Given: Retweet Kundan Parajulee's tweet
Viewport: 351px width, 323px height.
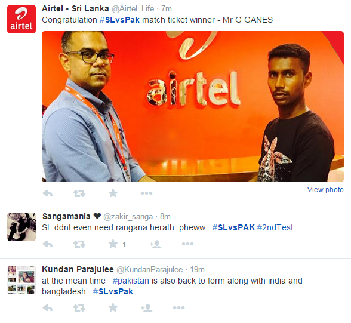Looking at the screenshot, I should (x=79, y=308).
